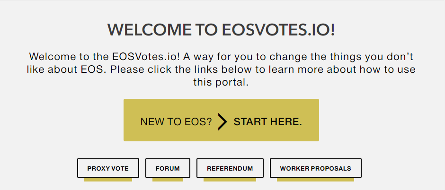Click EOSVotes.io! in the intro paragraph

(145, 57)
